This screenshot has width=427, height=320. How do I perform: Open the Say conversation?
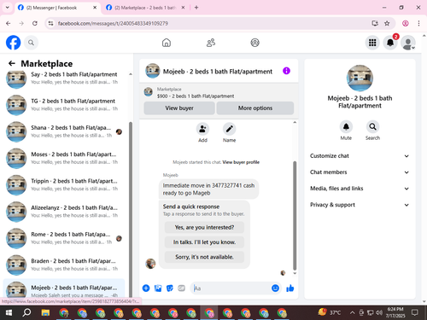[x=64, y=78]
